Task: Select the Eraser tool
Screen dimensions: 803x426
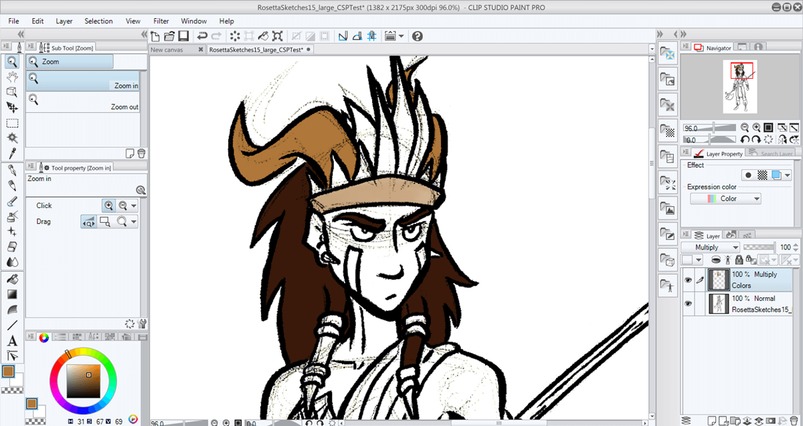Action: (11, 247)
